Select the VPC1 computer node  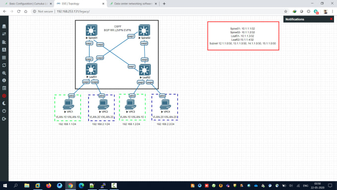coord(68,105)
